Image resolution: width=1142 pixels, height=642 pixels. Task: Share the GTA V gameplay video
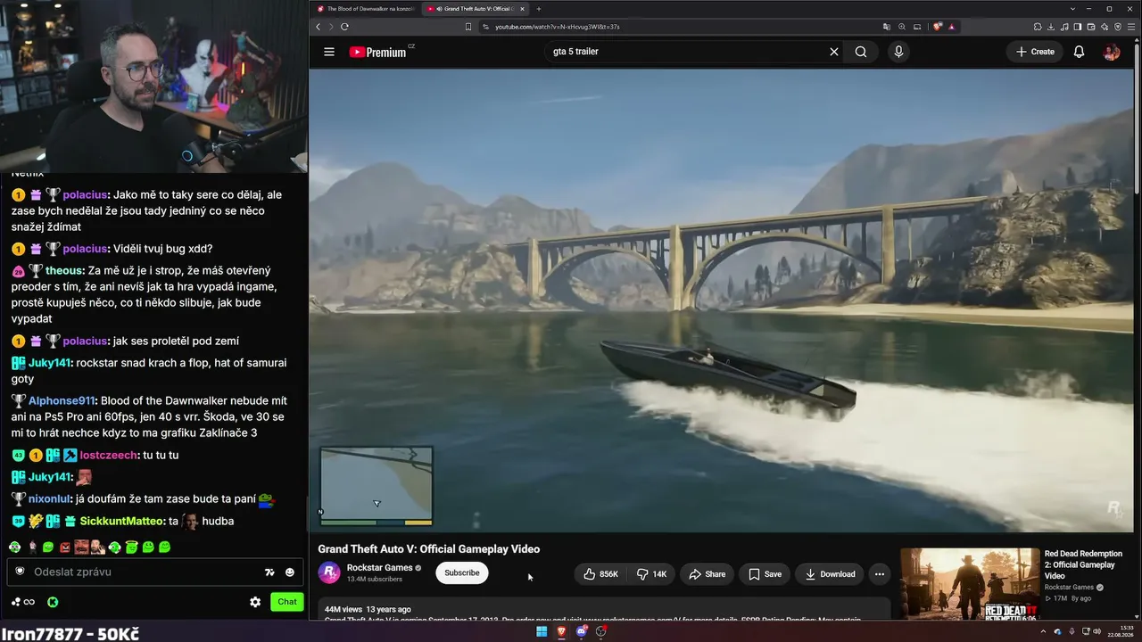coord(707,574)
